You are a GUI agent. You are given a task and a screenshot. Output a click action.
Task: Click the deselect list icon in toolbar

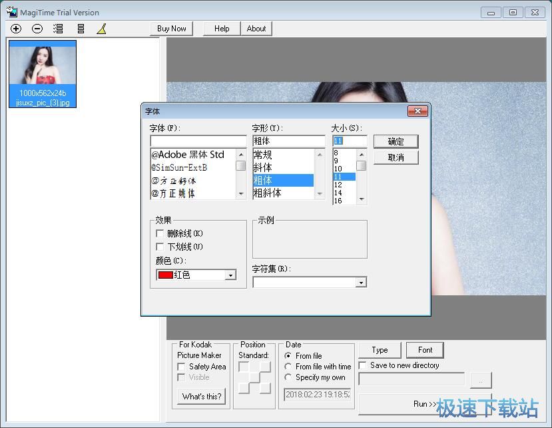81,29
